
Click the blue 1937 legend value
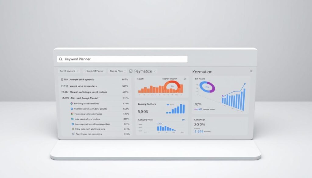tap(200, 109)
